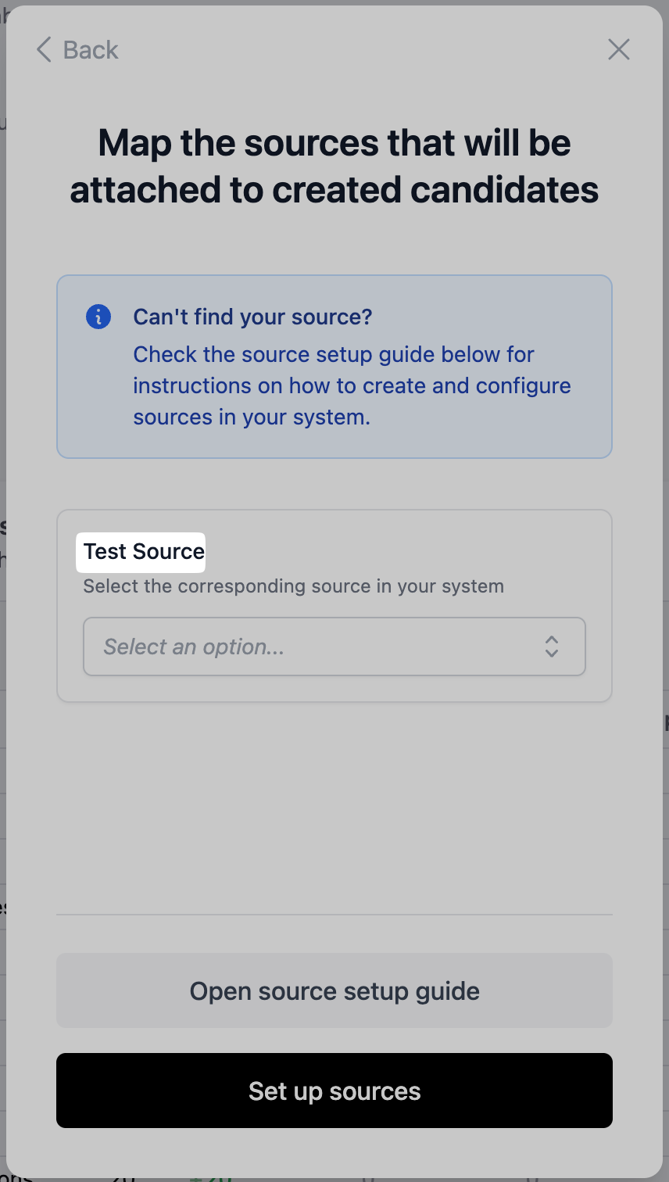This screenshot has width=669, height=1182.
Task: Click the 'Can't find your source?' heading
Action: 252,317
